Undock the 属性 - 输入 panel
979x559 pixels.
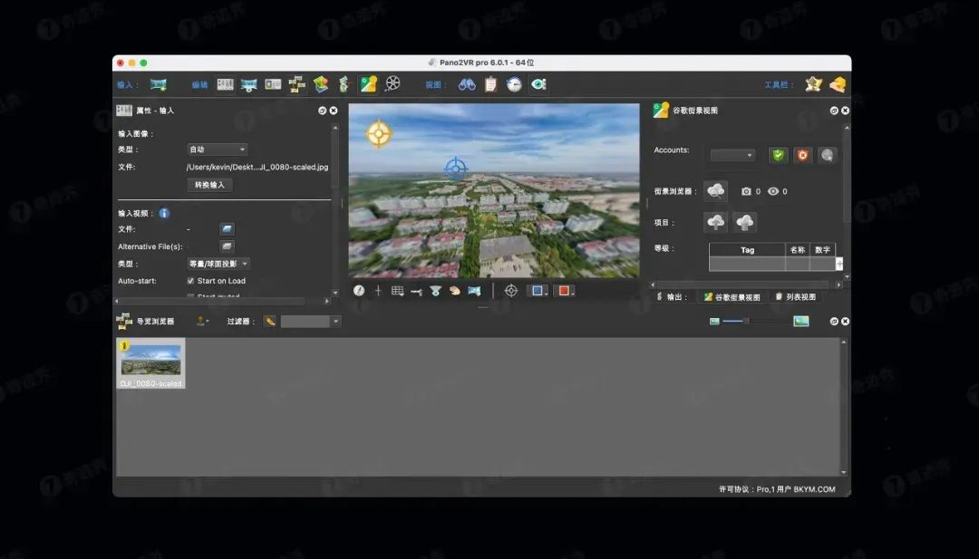322,111
